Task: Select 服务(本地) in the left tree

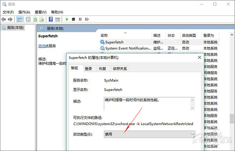Action: tap(13, 28)
